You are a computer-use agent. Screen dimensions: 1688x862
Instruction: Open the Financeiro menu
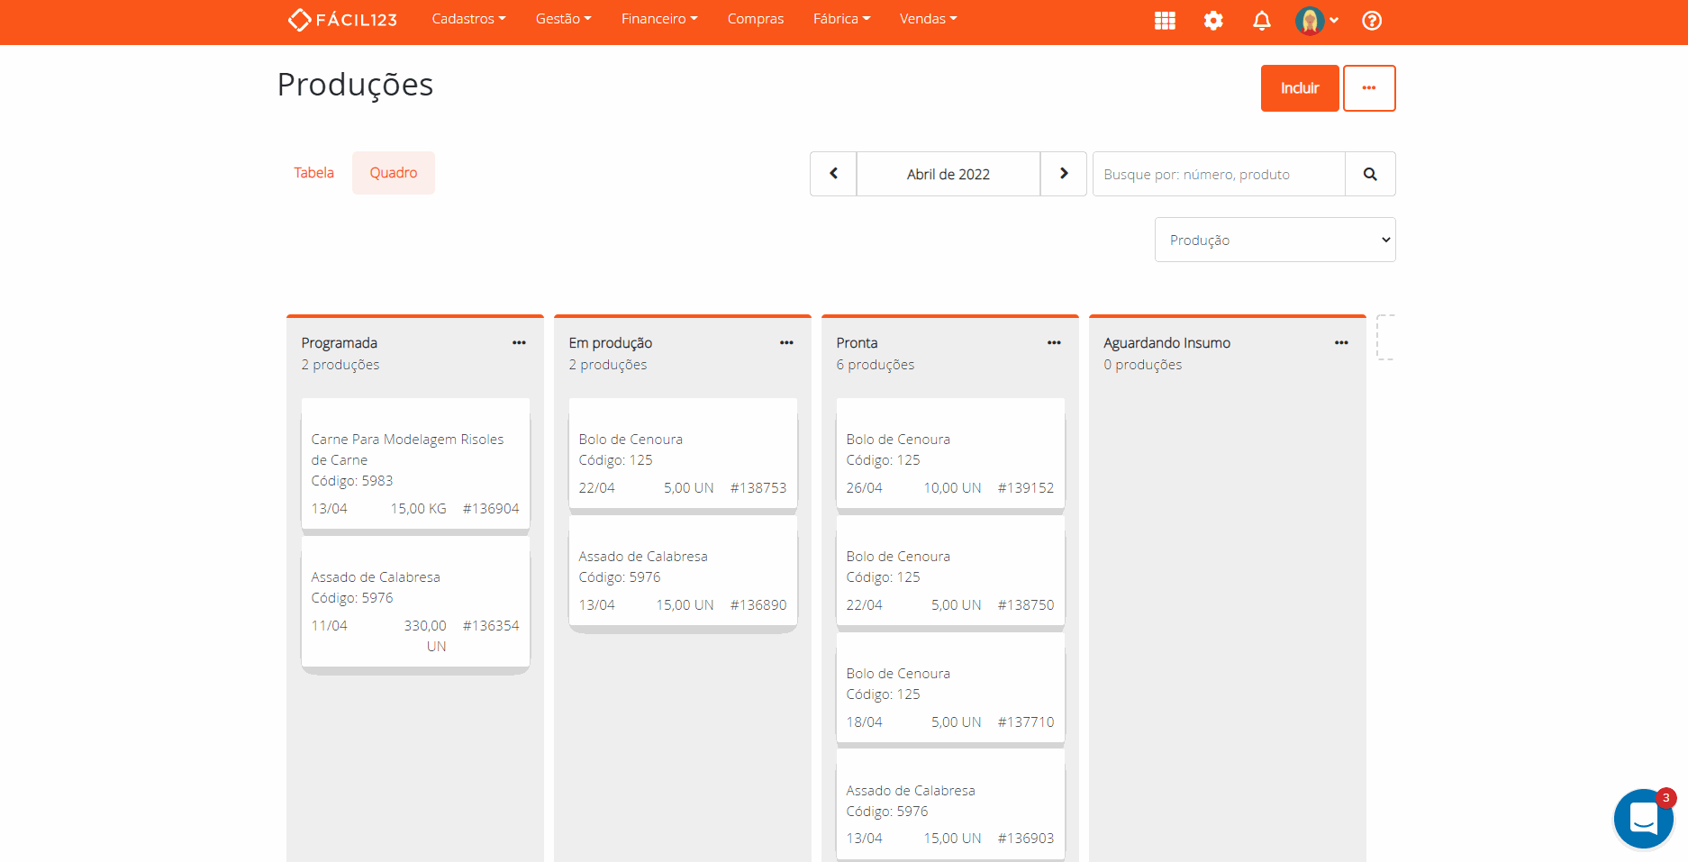tap(658, 19)
